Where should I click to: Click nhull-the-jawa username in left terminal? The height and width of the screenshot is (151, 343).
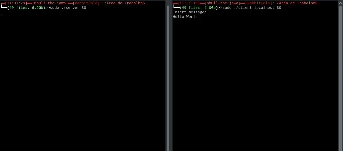pos(50,3)
